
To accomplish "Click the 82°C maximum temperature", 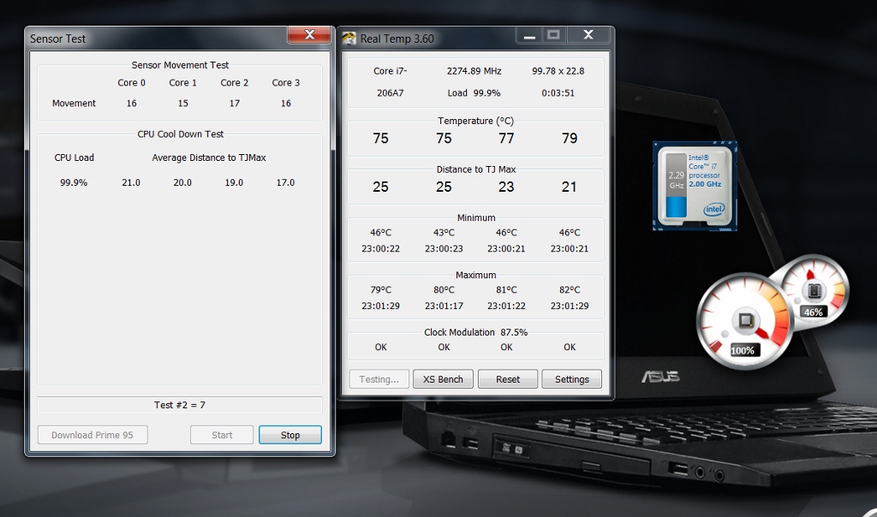I will pyautogui.click(x=570, y=290).
